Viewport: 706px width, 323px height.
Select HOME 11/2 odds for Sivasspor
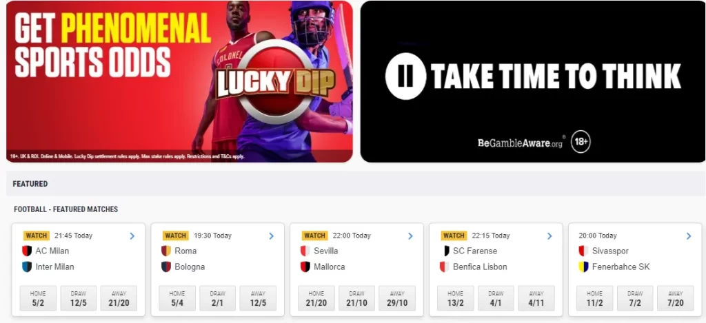(595, 298)
